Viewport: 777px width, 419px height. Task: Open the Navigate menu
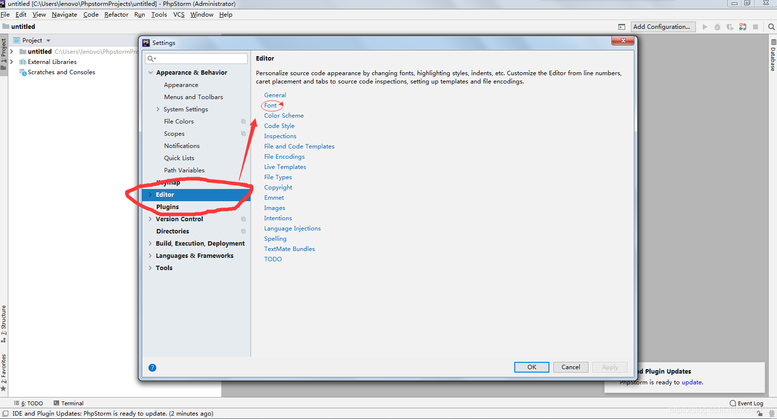click(x=64, y=15)
